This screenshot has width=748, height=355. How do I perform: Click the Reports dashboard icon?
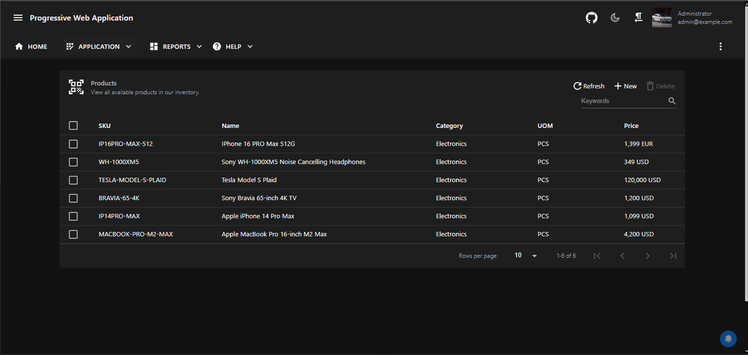point(154,46)
